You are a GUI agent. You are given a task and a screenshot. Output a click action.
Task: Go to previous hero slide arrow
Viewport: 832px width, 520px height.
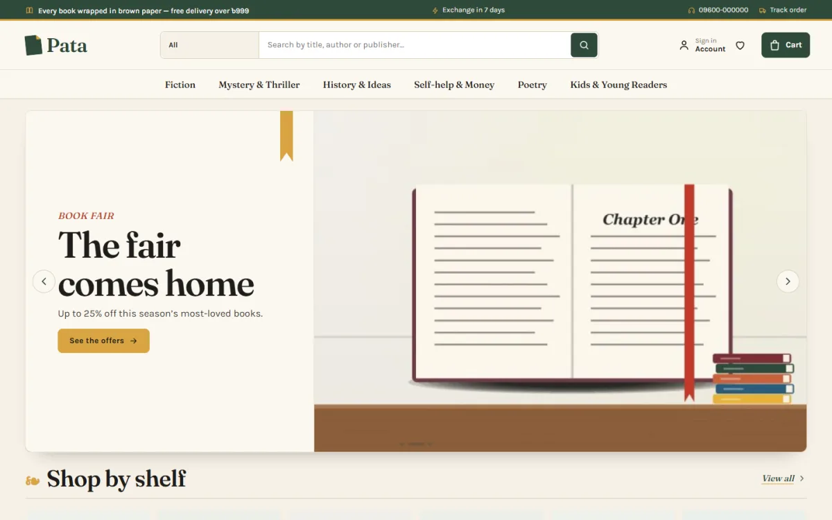[x=44, y=281]
